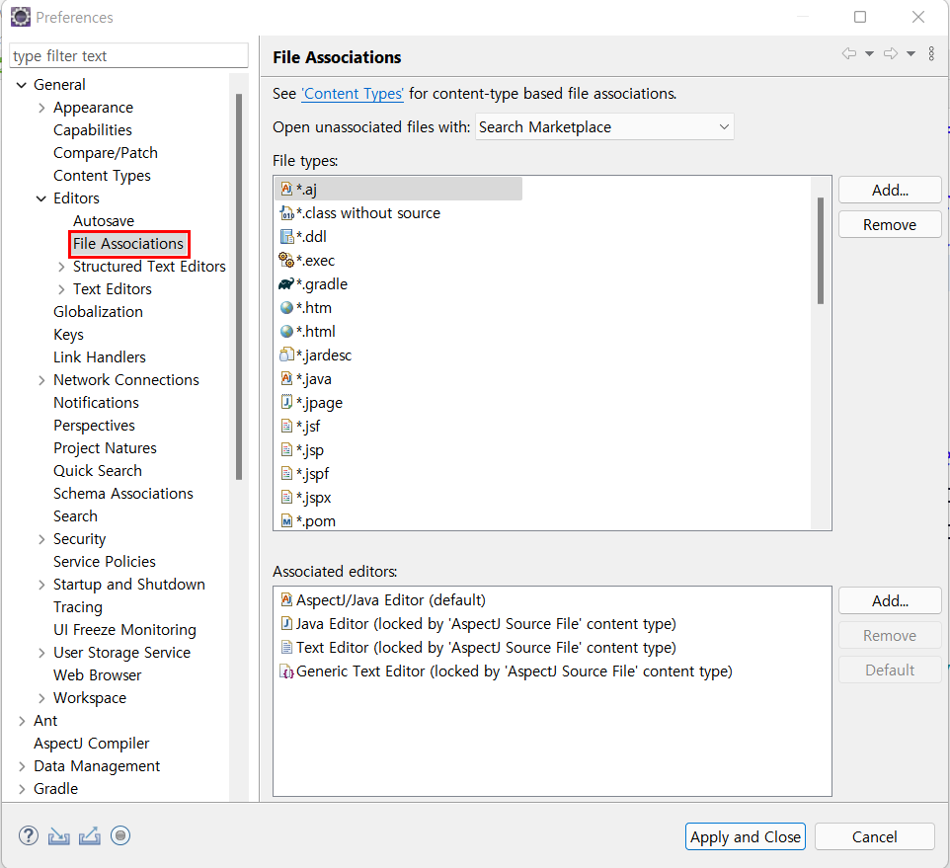Screen dimensions: 950x868
Task: Open the three-dot view menu icon
Action: (931, 54)
